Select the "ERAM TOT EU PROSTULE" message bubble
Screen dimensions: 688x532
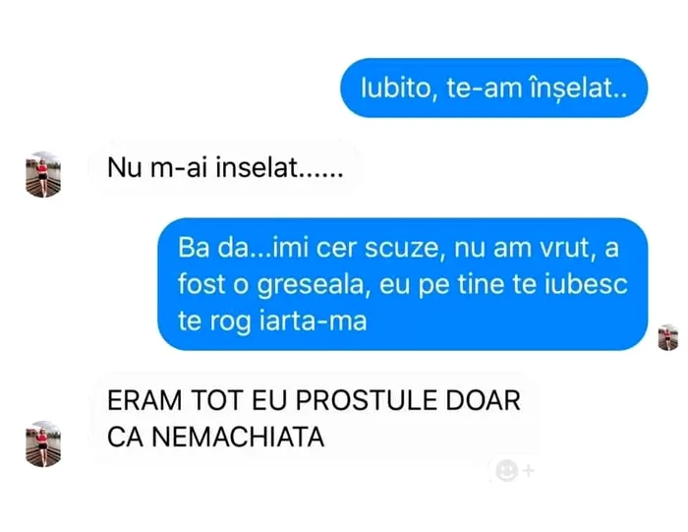[x=314, y=418]
